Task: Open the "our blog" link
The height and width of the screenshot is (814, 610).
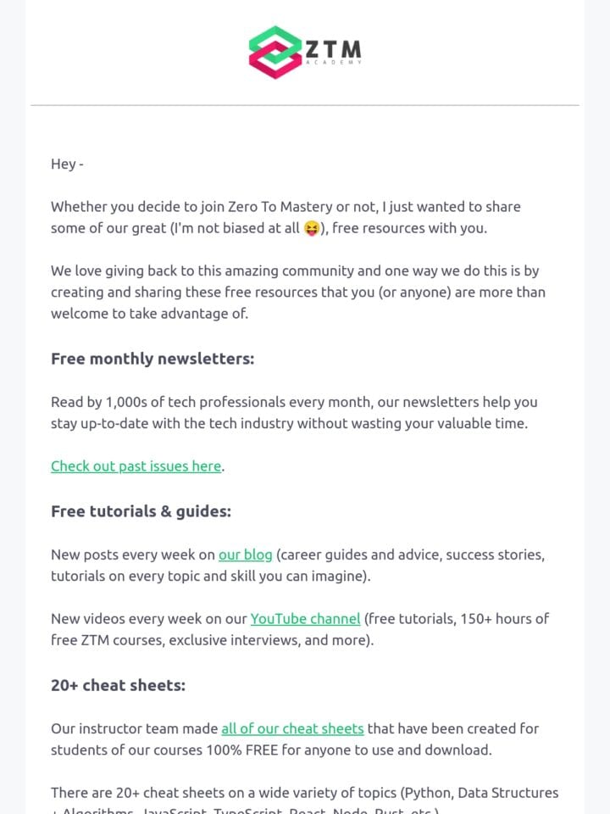Action: [x=246, y=555]
